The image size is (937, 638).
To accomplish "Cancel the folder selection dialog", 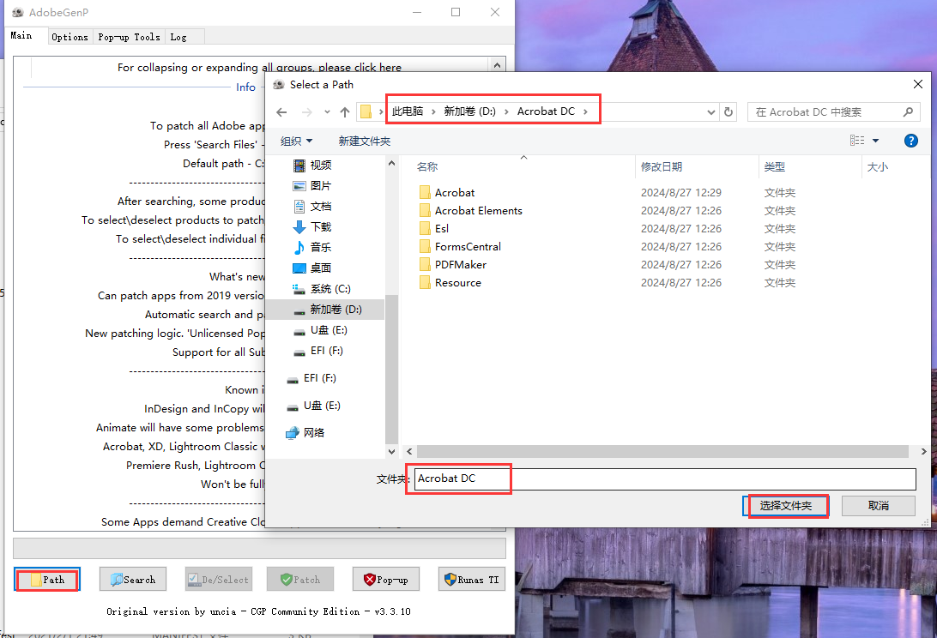I will [x=878, y=506].
